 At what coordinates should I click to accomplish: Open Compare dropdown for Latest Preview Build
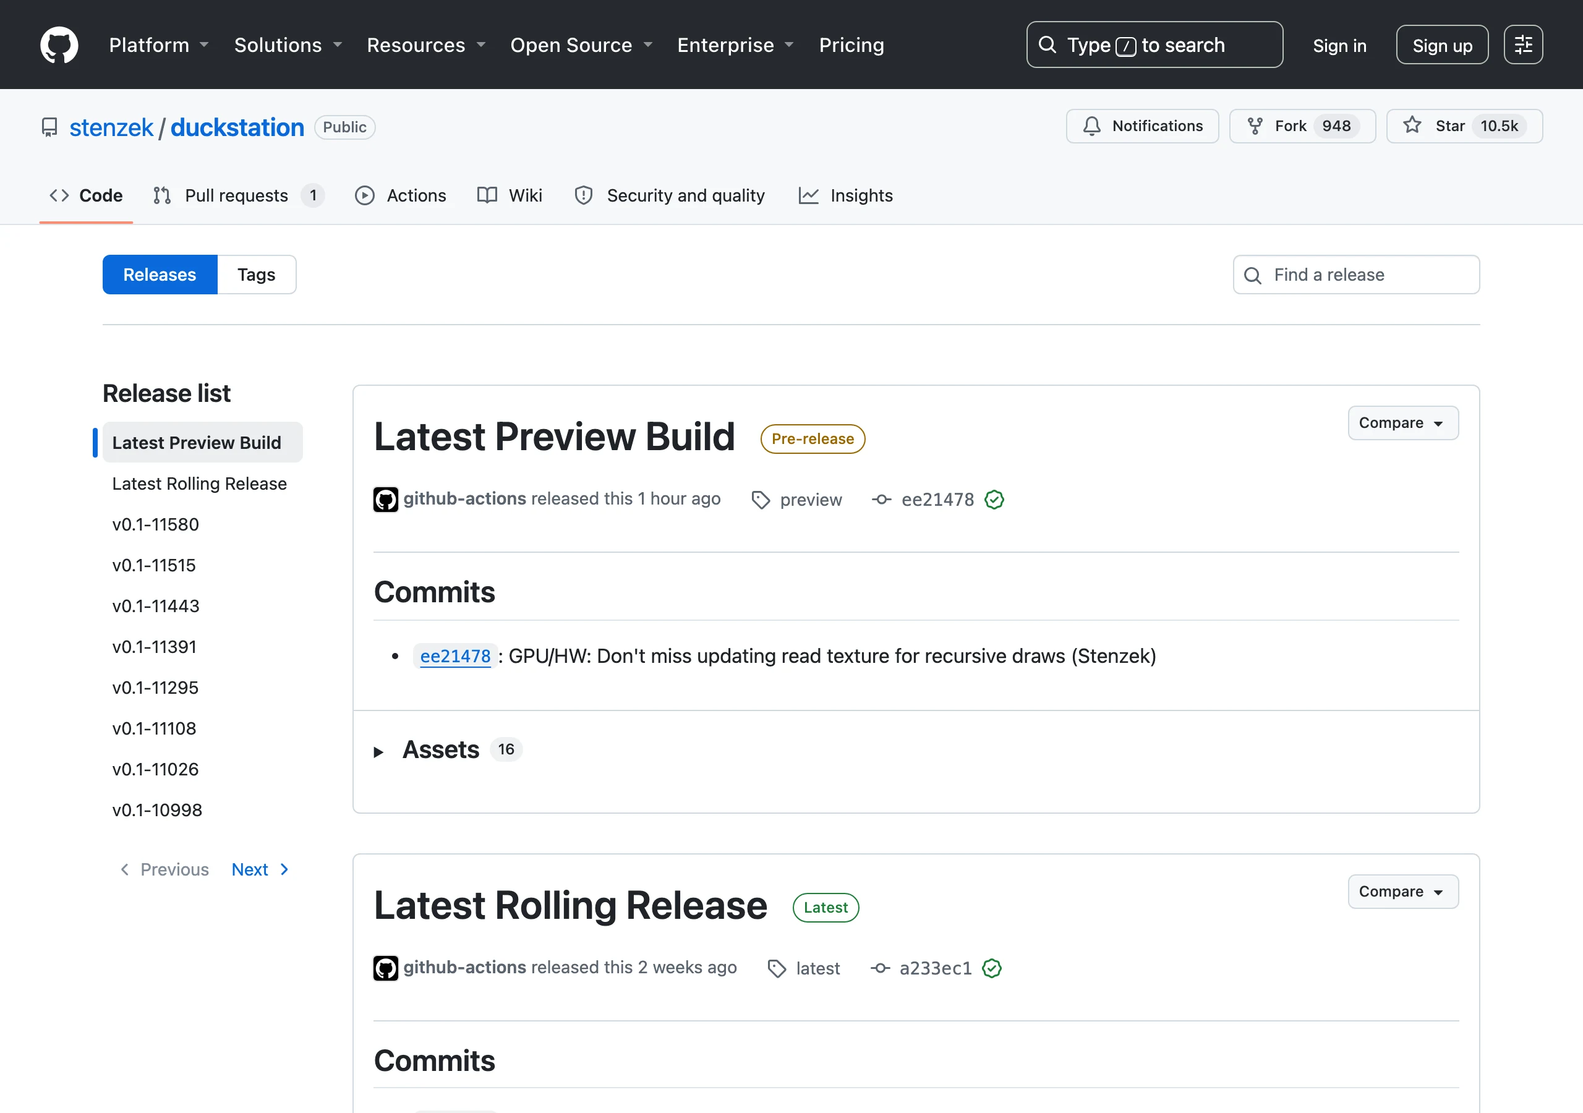(1403, 423)
